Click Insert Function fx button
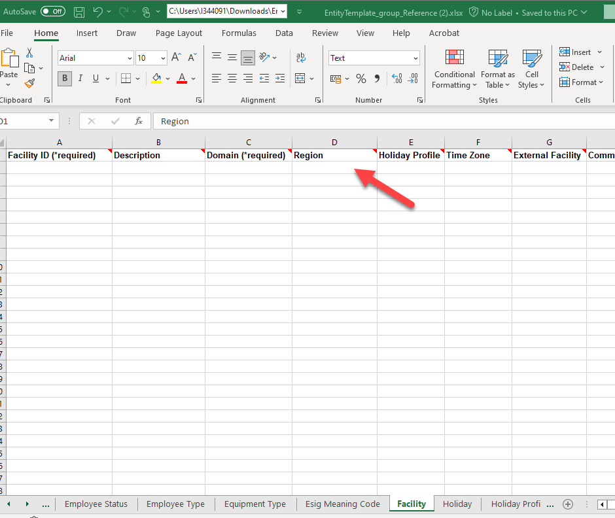Screen dimensions: 615x518 click(x=139, y=121)
